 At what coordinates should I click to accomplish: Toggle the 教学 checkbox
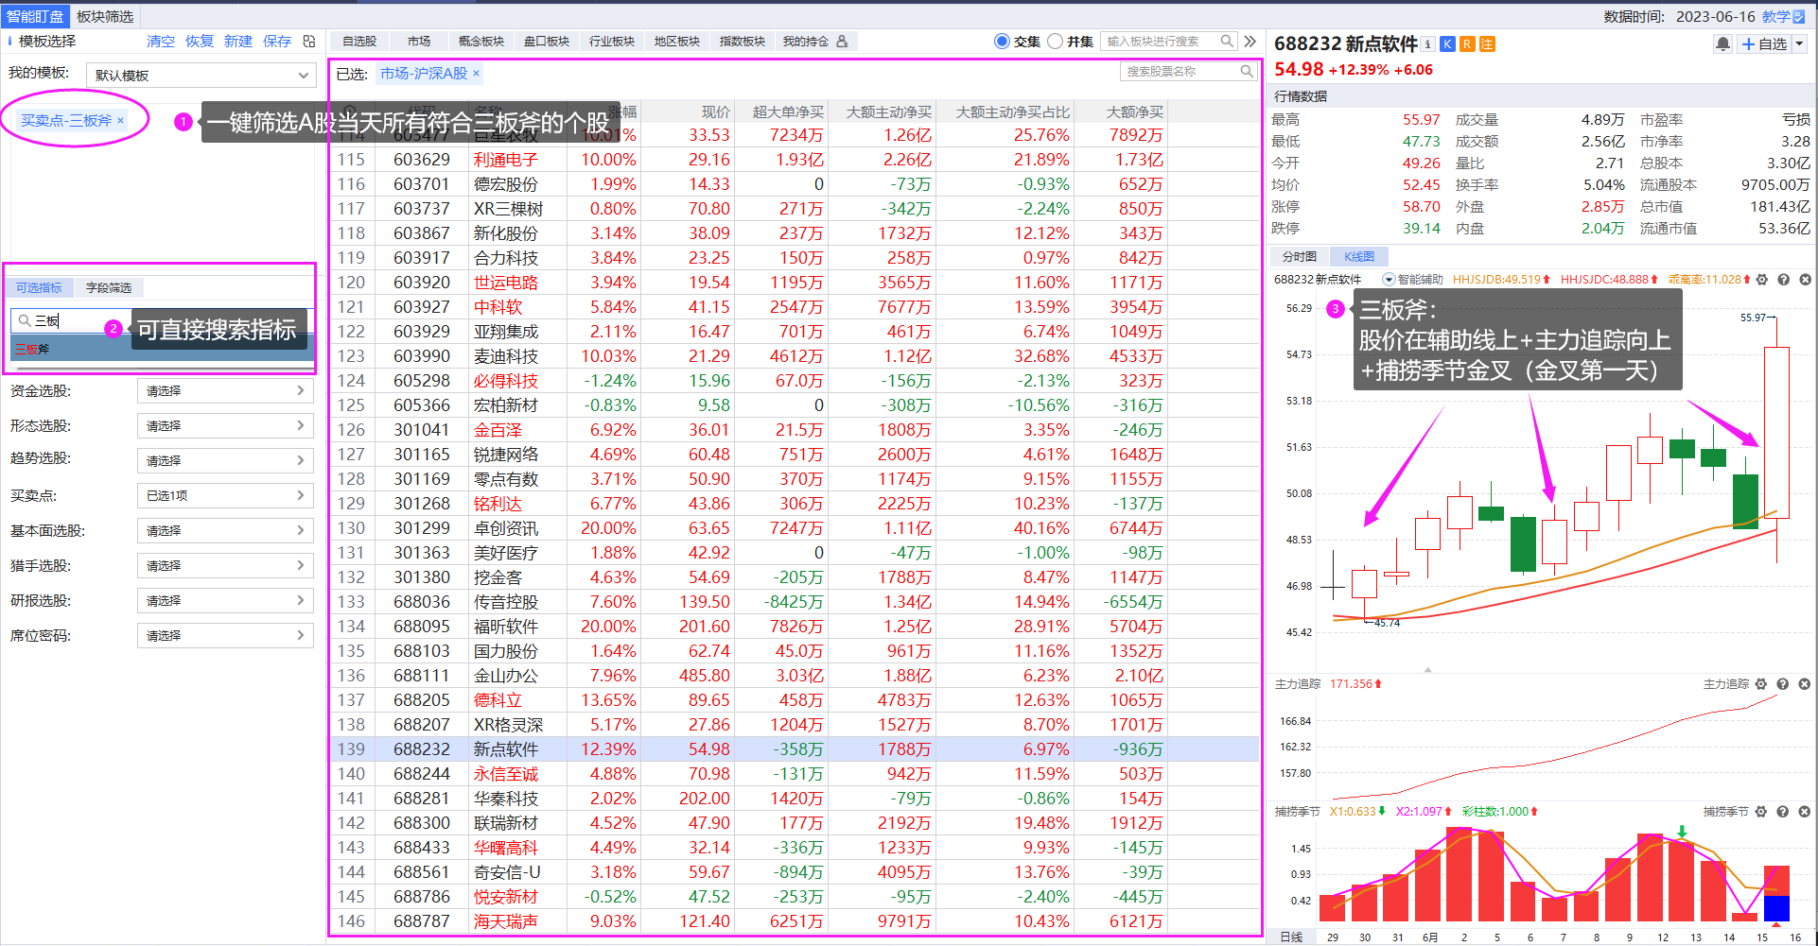coord(1798,17)
